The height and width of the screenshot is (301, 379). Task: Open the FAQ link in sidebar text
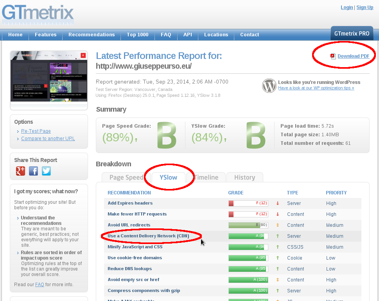[x=40, y=285]
